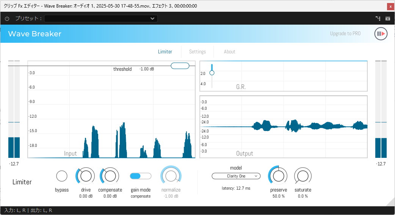This screenshot has height=215, width=395.
Task: Switch the gain mode toggle
Action: click(x=140, y=176)
